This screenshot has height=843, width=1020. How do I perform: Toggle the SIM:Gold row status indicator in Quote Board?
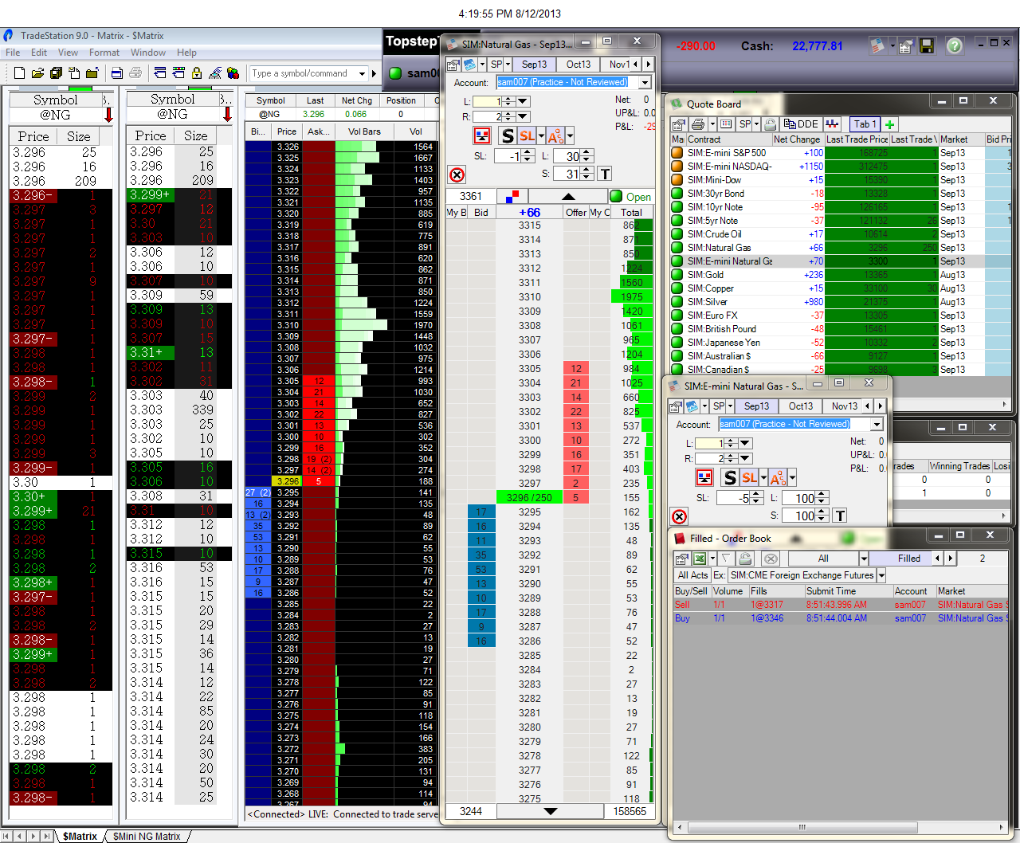pos(677,275)
